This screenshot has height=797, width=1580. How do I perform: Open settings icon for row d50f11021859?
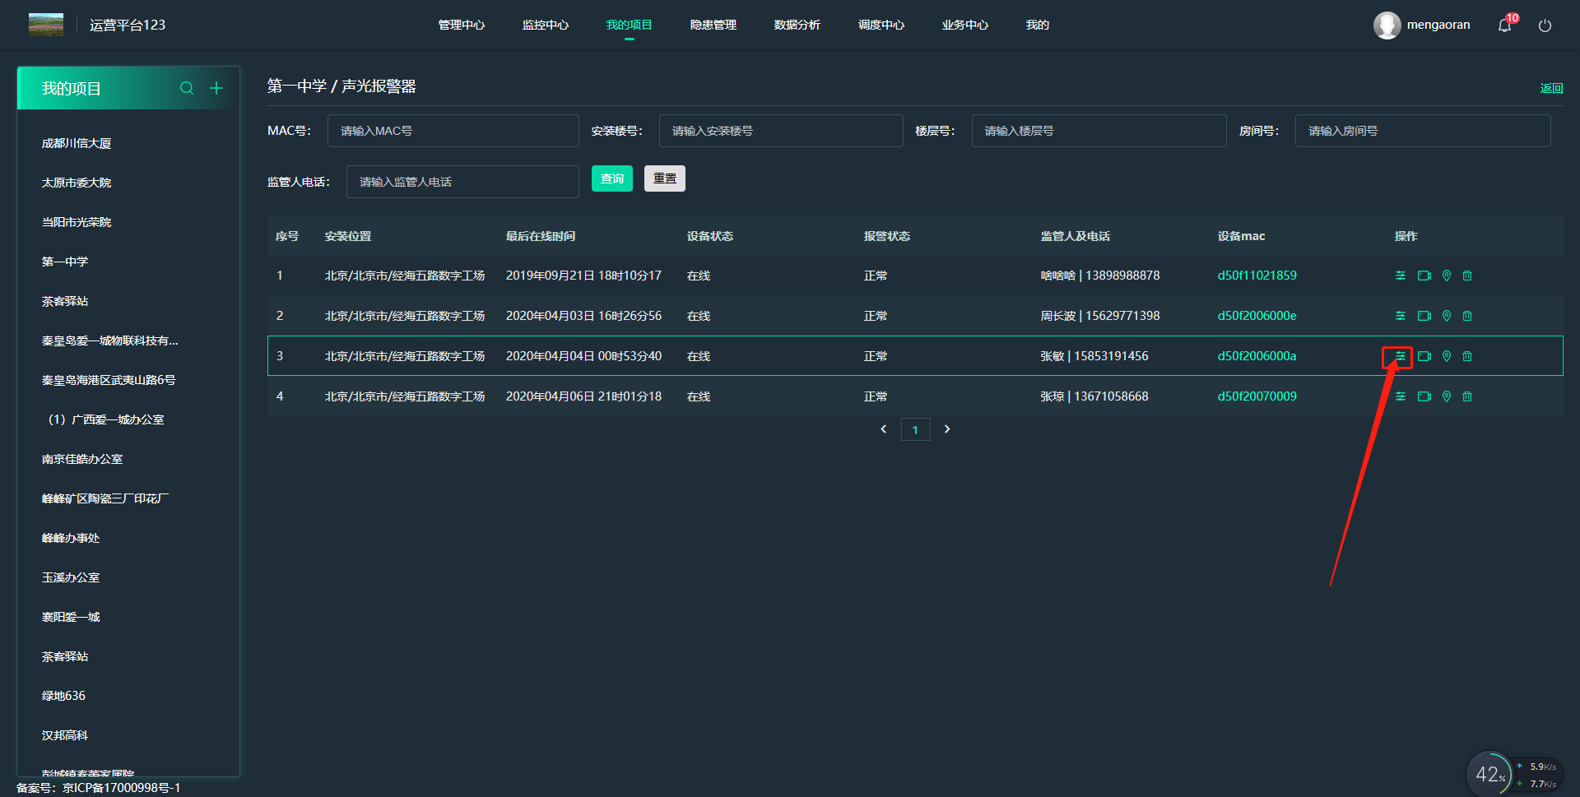1400,276
